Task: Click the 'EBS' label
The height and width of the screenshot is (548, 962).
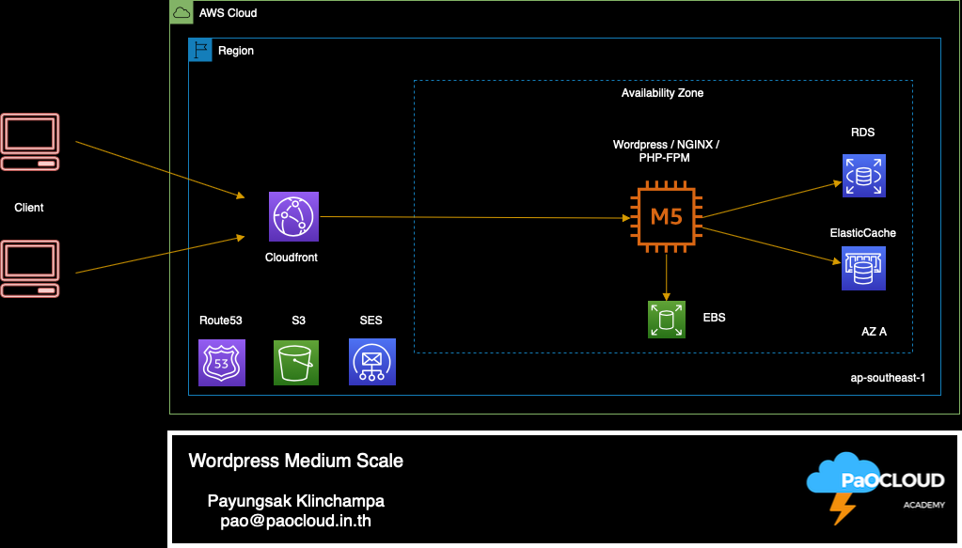Action: [x=714, y=318]
